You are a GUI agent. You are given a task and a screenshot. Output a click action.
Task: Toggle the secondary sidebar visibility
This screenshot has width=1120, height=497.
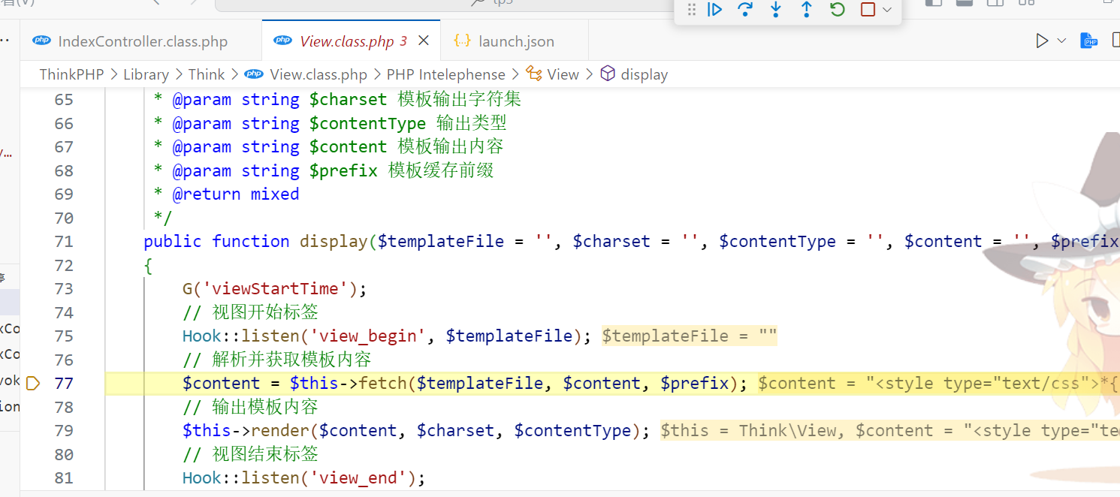pyautogui.click(x=994, y=4)
